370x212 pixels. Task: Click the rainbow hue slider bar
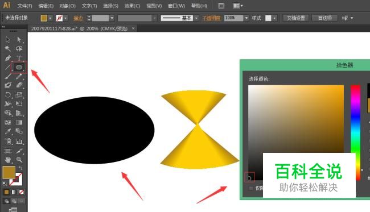356,132
